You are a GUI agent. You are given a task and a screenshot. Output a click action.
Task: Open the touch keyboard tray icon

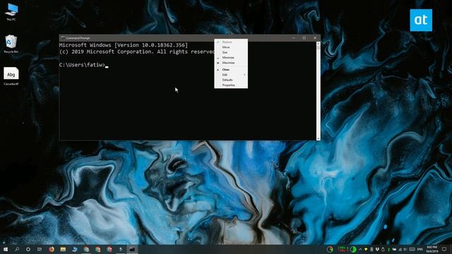click(412, 249)
